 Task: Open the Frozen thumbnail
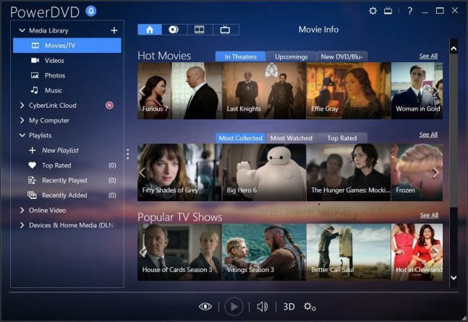click(417, 172)
